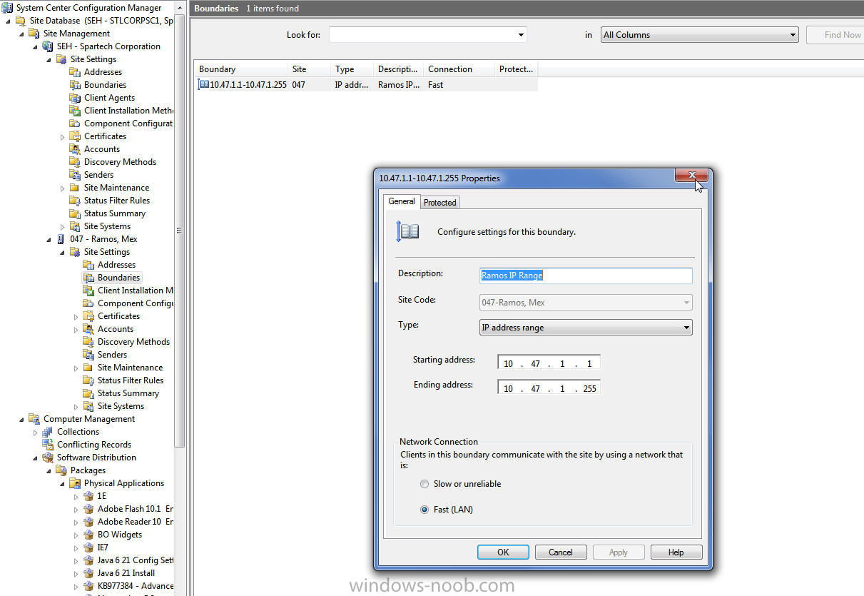Sort by the Site column header
The image size is (864, 596).
click(308, 69)
